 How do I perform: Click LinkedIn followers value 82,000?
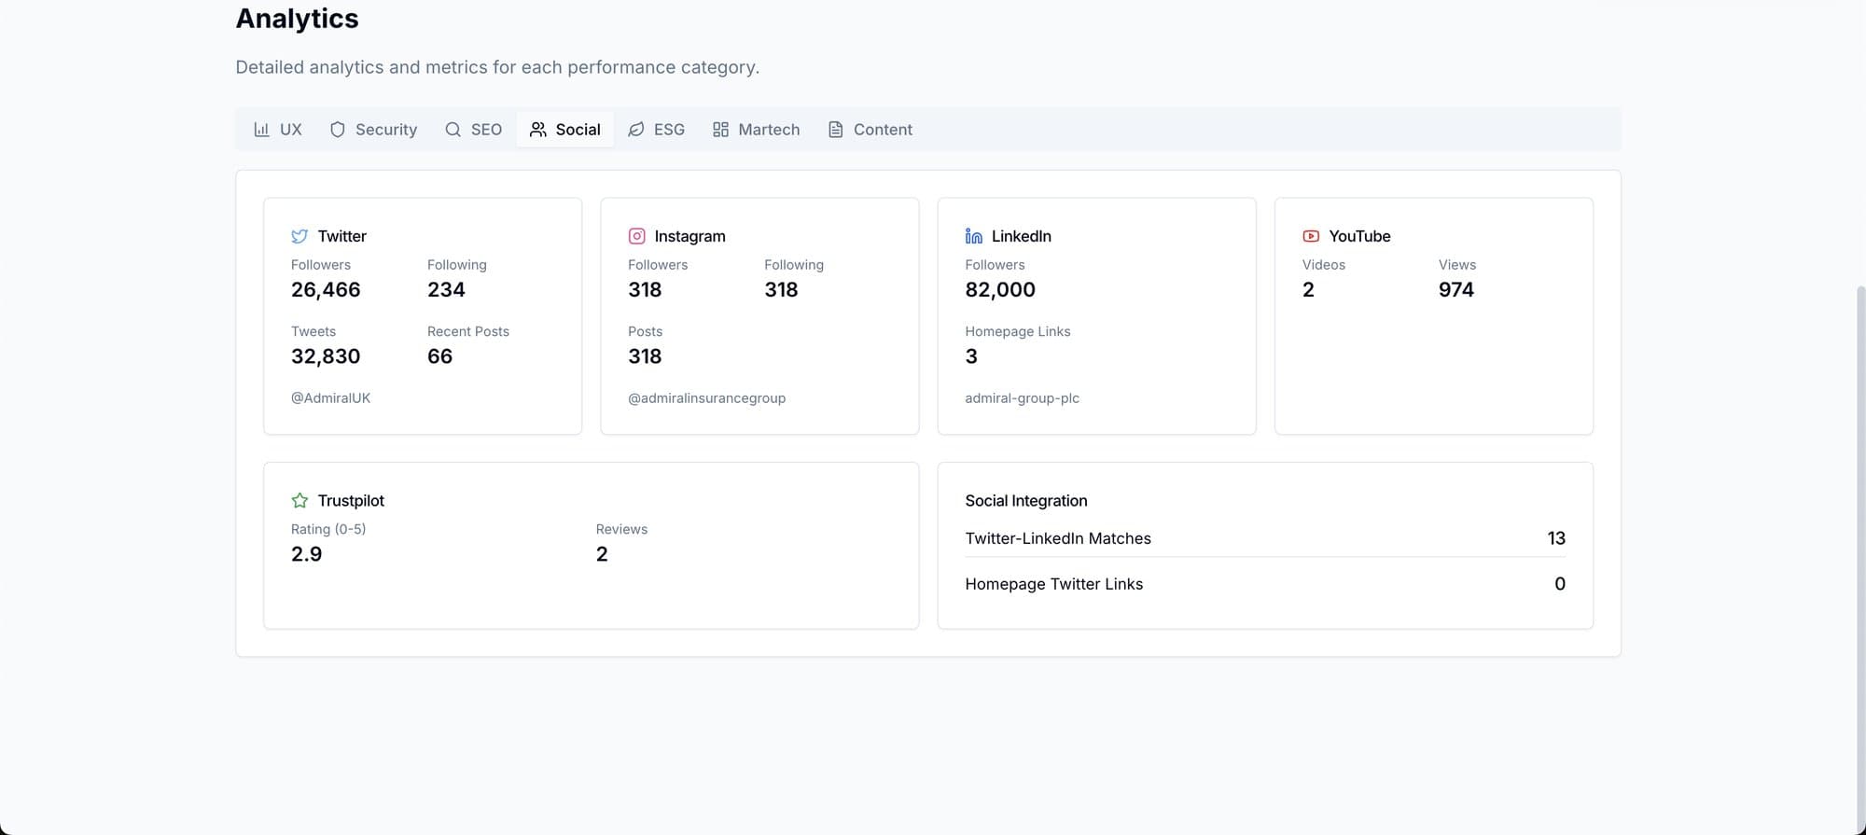tap(1000, 289)
